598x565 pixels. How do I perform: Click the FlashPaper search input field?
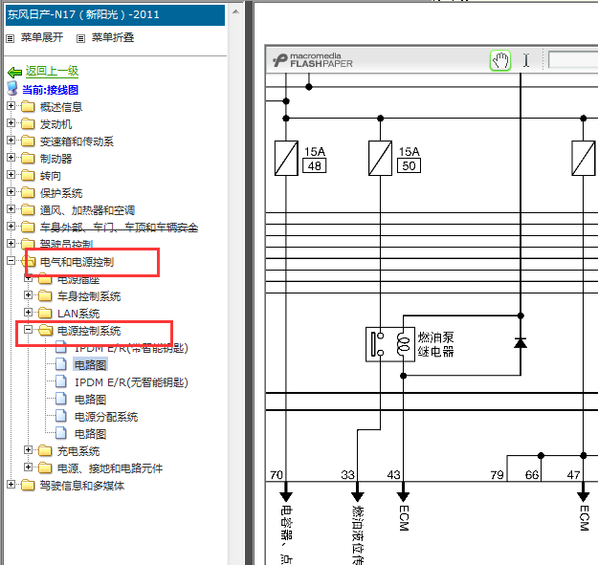click(x=573, y=60)
